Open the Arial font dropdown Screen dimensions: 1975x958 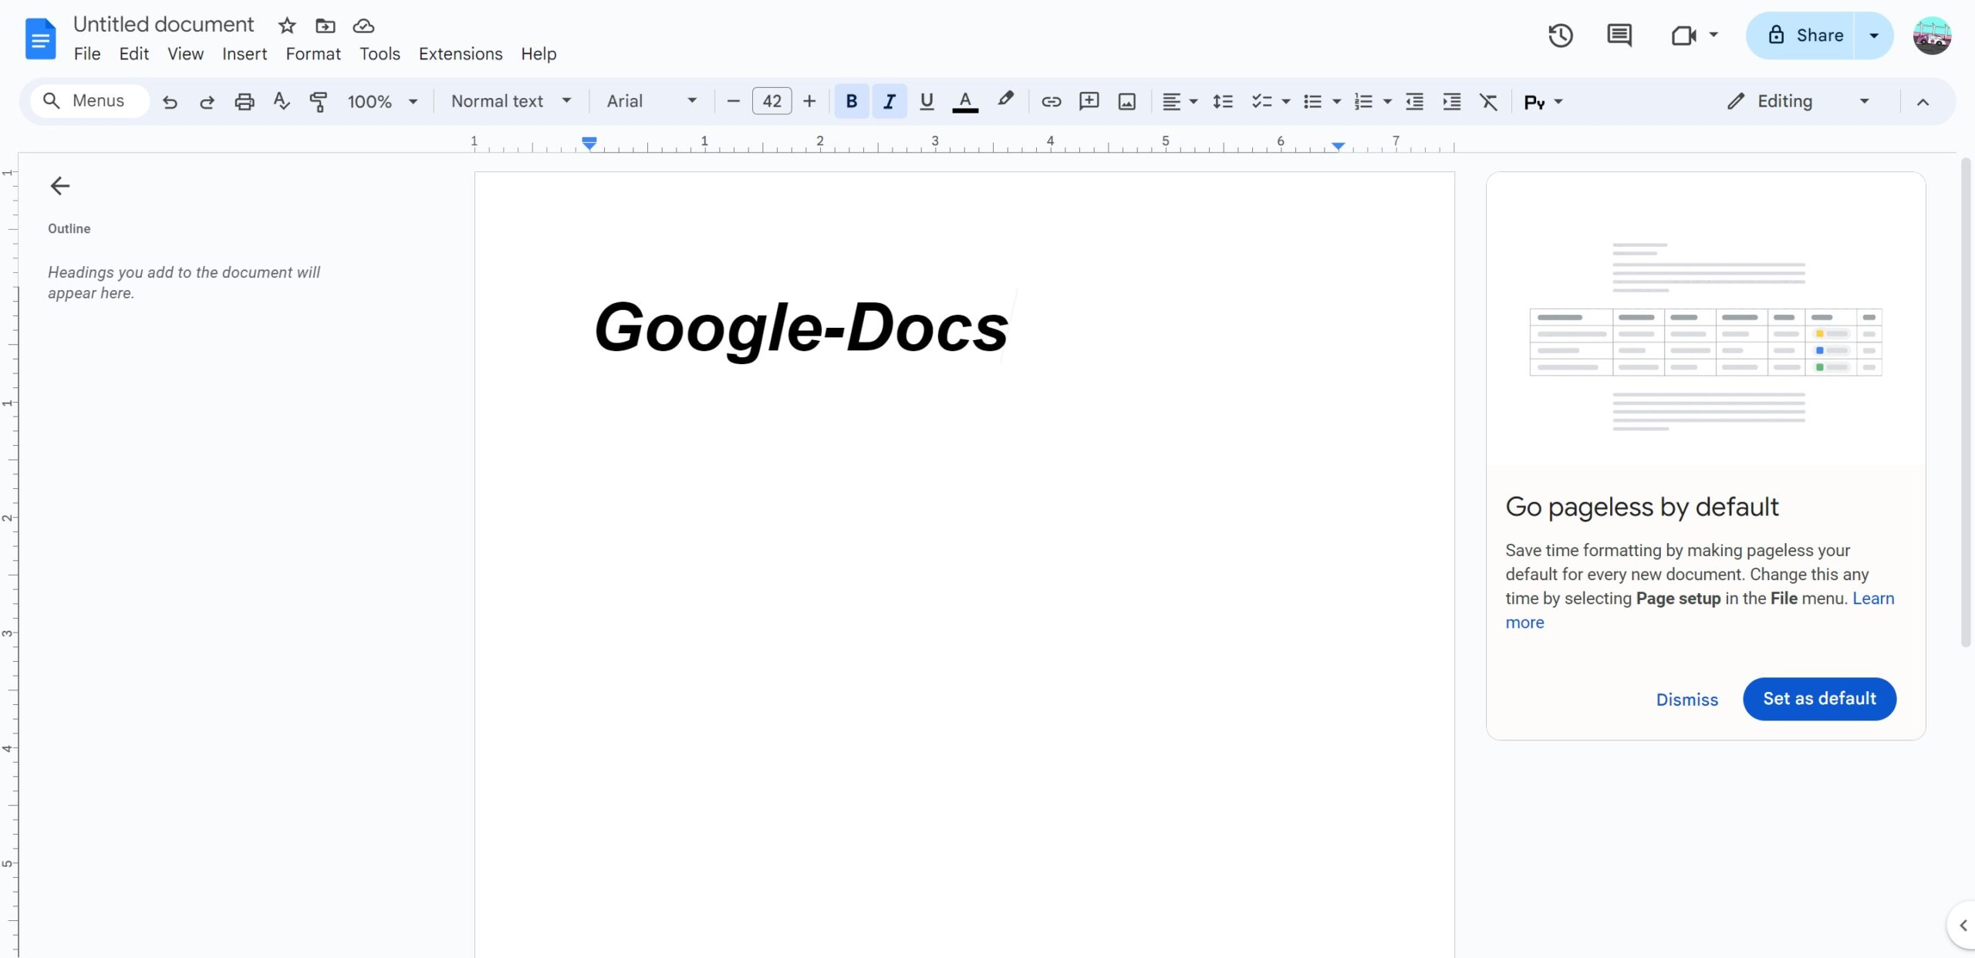click(x=652, y=101)
